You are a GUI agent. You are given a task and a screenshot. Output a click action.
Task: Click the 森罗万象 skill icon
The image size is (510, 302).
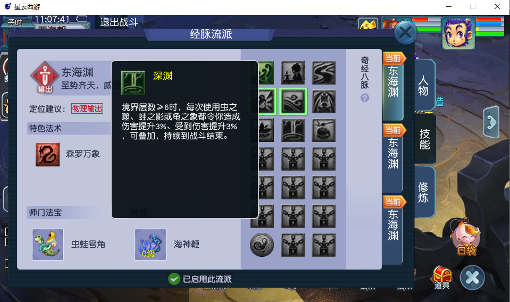[x=47, y=154]
